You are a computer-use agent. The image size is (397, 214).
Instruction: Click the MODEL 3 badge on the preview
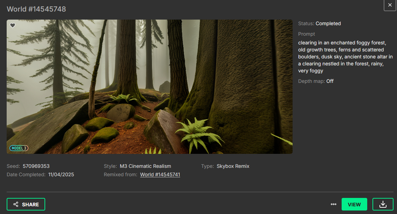[x=19, y=148]
